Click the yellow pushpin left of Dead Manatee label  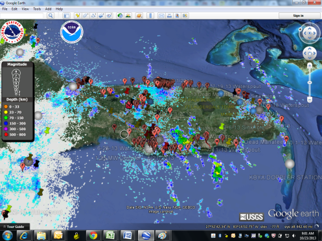point(229,141)
